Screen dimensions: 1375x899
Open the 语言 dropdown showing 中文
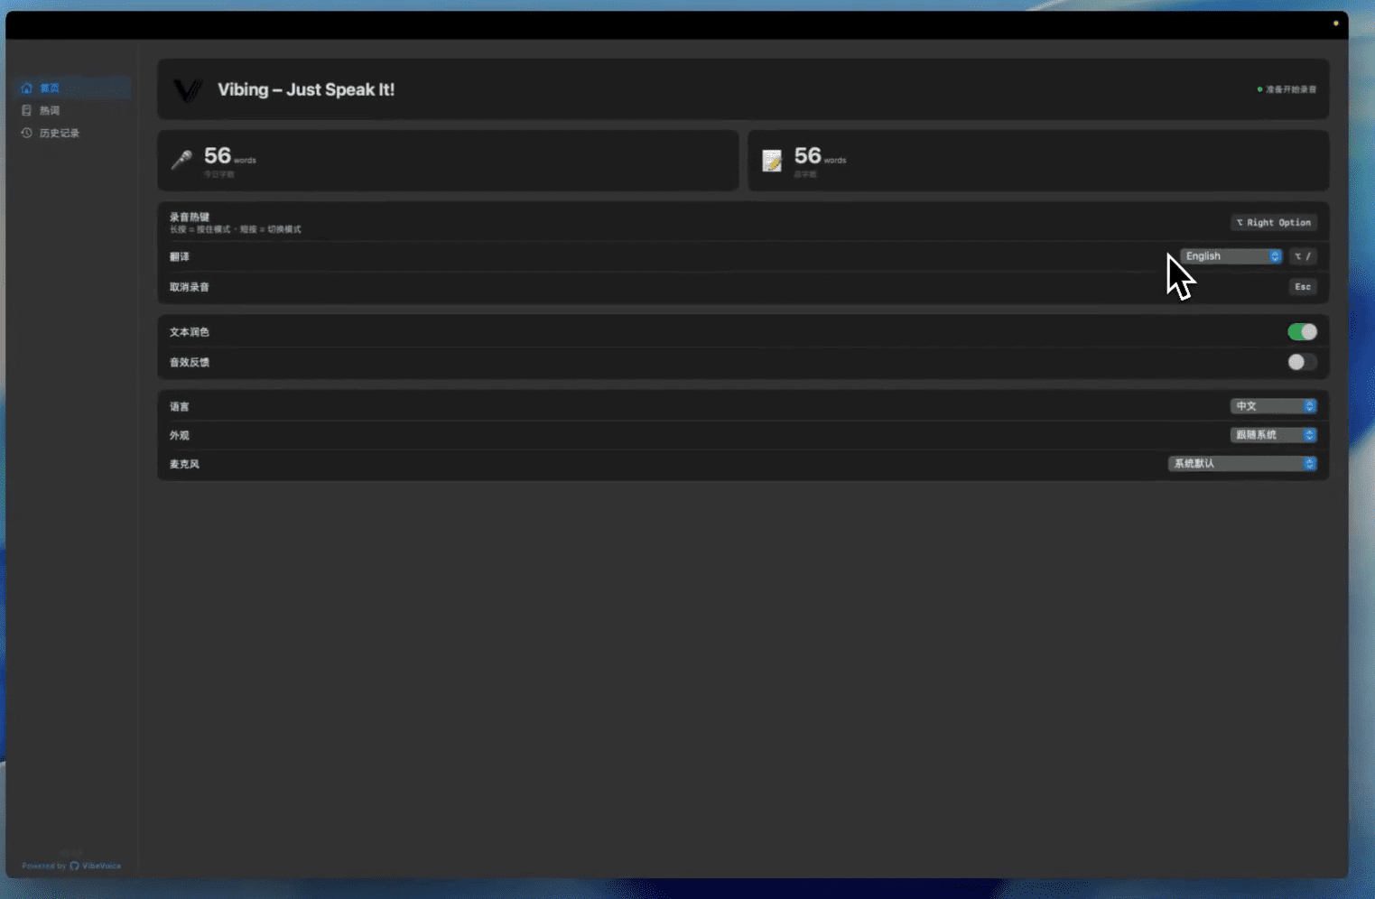(x=1273, y=406)
